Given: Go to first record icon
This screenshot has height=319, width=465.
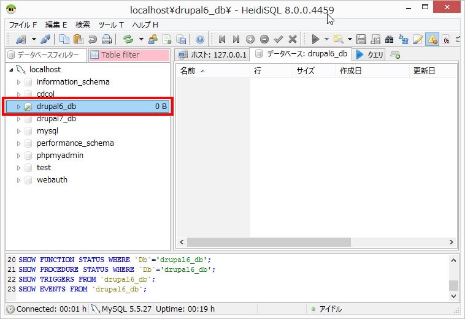Looking at the screenshot, I should (222, 39).
